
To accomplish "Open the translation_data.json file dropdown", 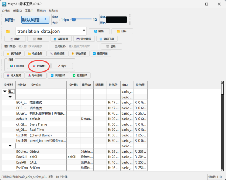I will click(51, 31).
